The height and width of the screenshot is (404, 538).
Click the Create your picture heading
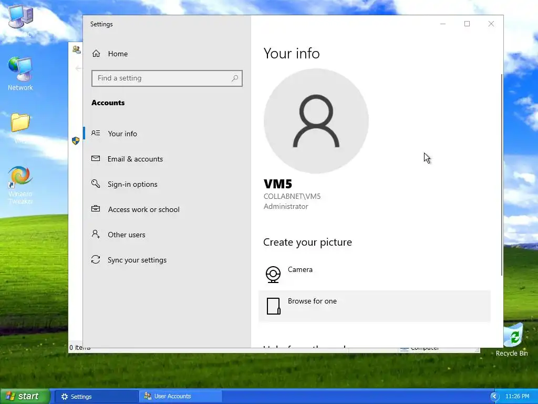click(x=307, y=242)
